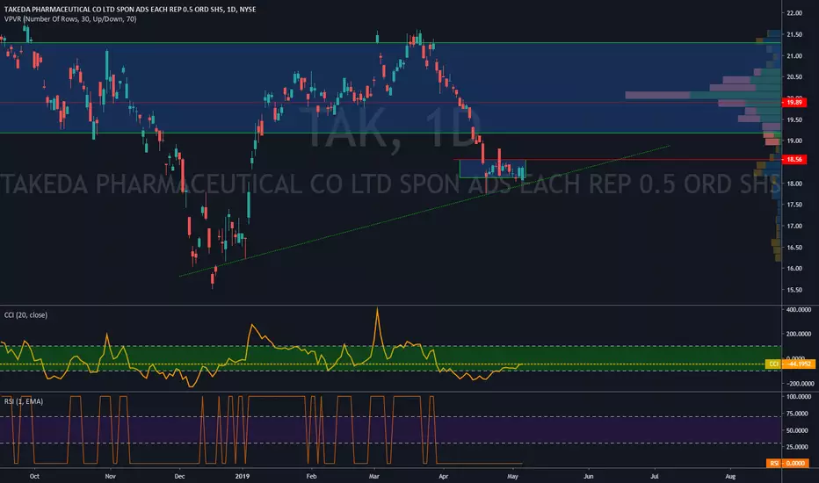The image size is (819, 483).
Task: Click the 20.50 price axis tick
Action: tap(794, 76)
